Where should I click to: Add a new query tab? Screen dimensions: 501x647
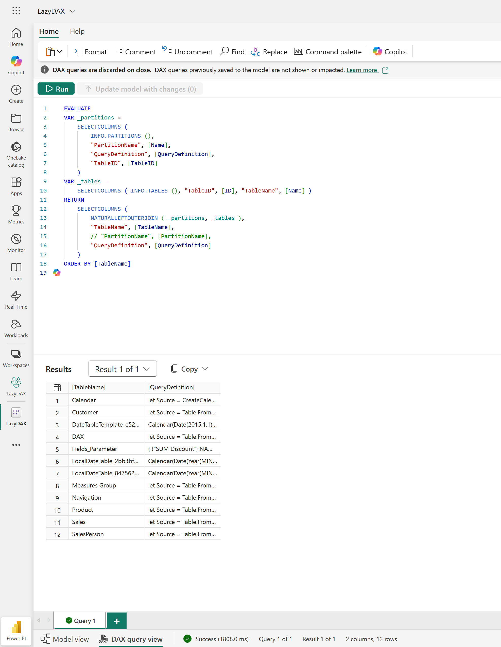(116, 621)
